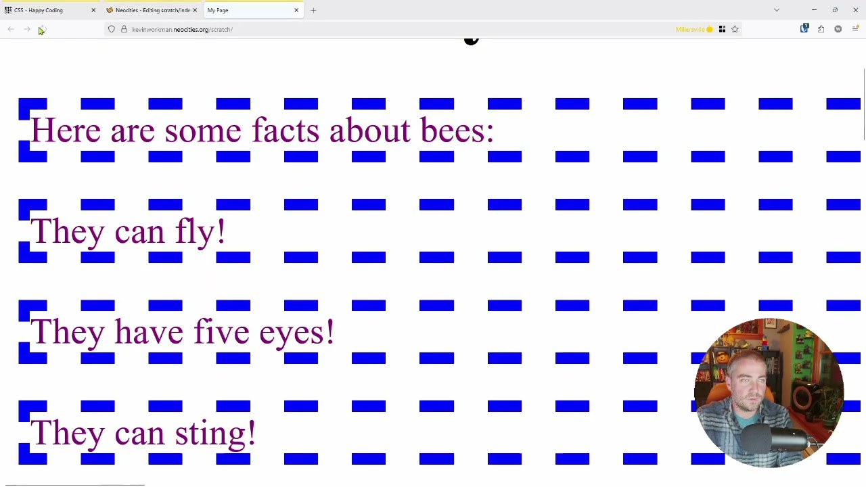Click the 'They have five eyes!' text

182,332
